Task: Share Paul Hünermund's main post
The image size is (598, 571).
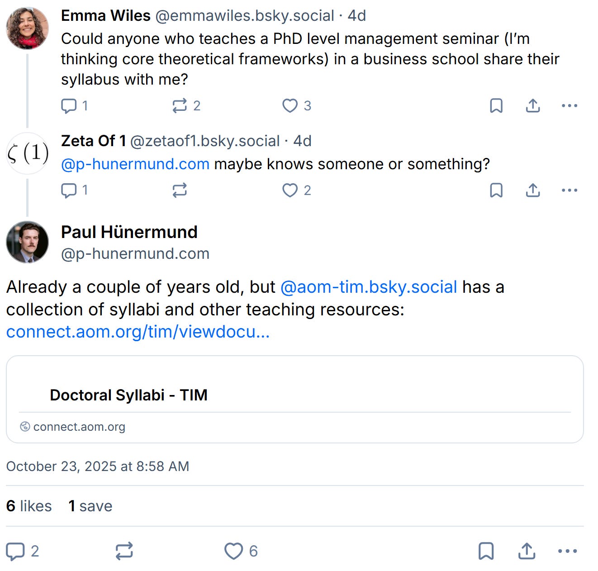Action: point(527,551)
